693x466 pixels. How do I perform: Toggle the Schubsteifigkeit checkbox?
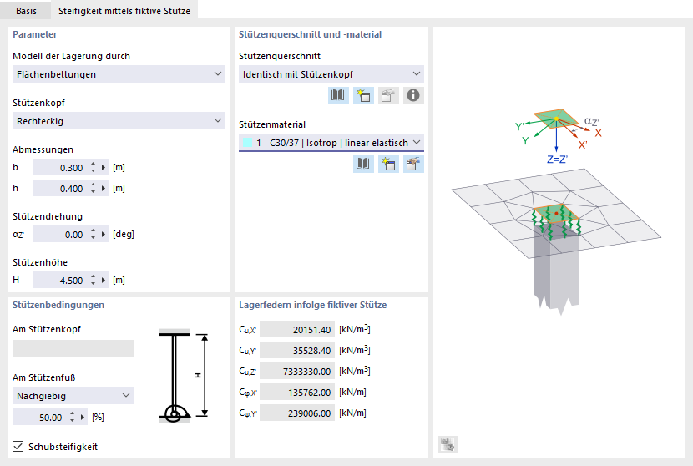click(18, 447)
